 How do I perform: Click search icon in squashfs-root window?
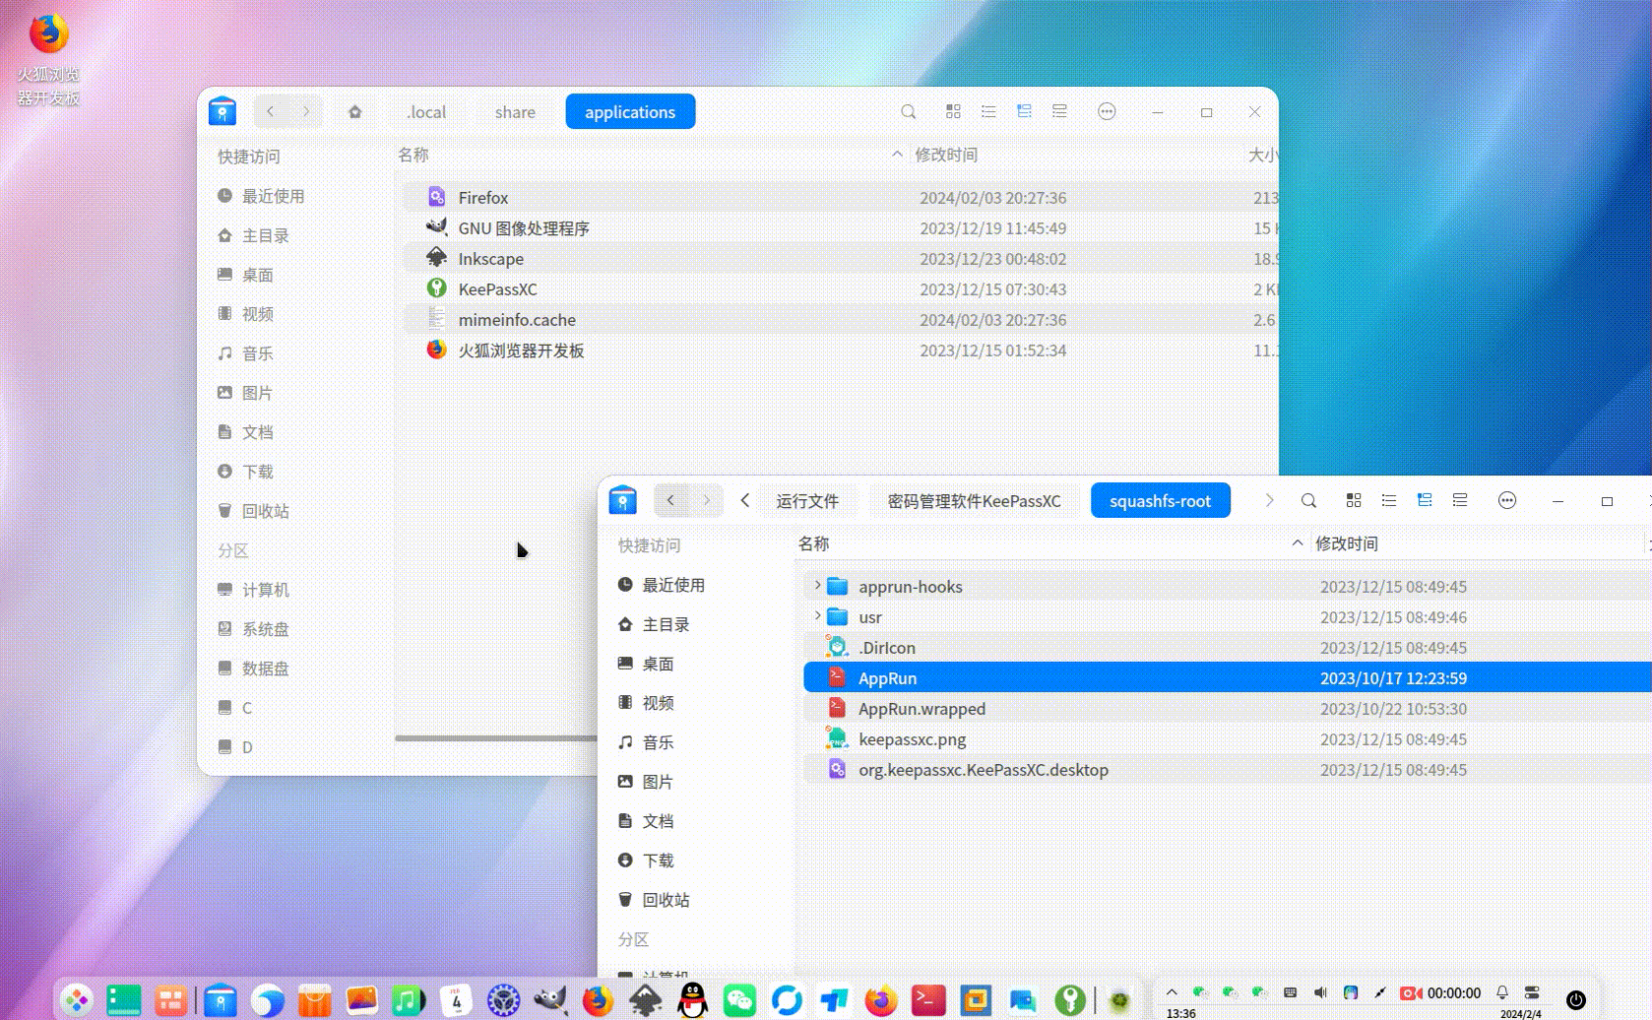(1308, 501)
